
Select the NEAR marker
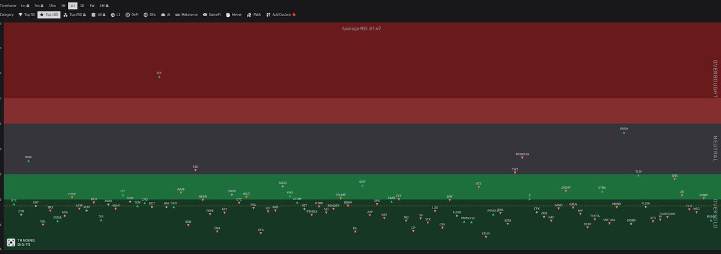[x=202, y=200]
